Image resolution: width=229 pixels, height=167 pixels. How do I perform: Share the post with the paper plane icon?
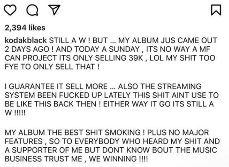[54, 10]
